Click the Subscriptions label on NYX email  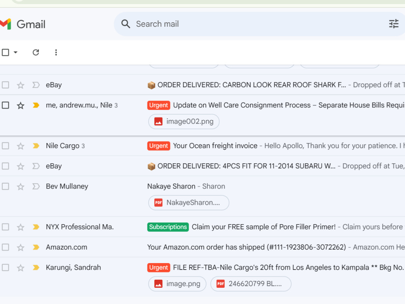pyautogui.click(x=168, y=227)
